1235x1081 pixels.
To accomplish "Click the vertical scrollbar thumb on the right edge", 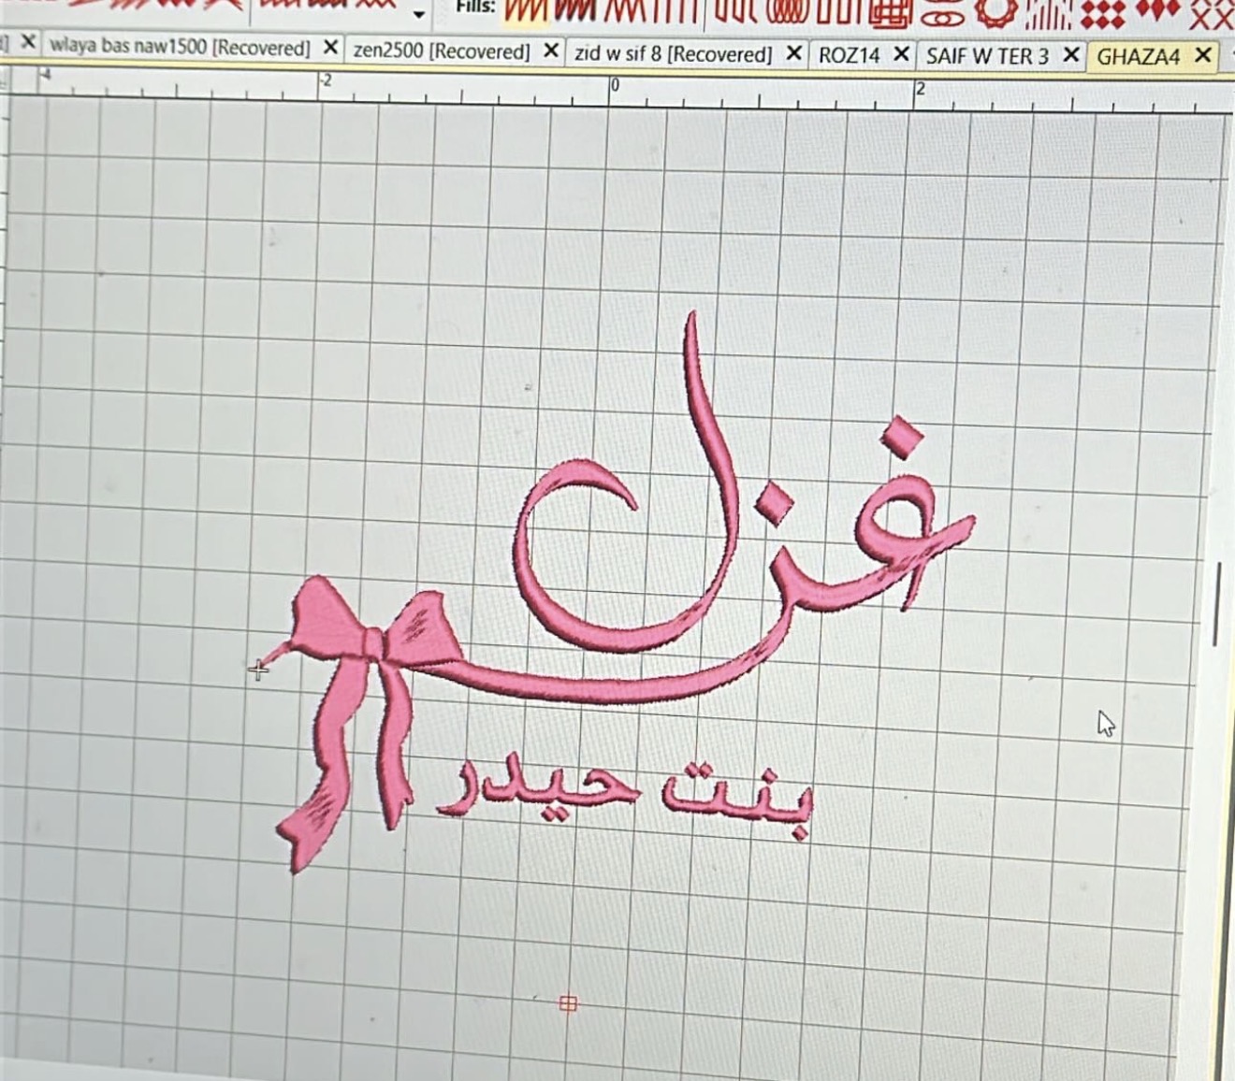I will coord(1216,604).
